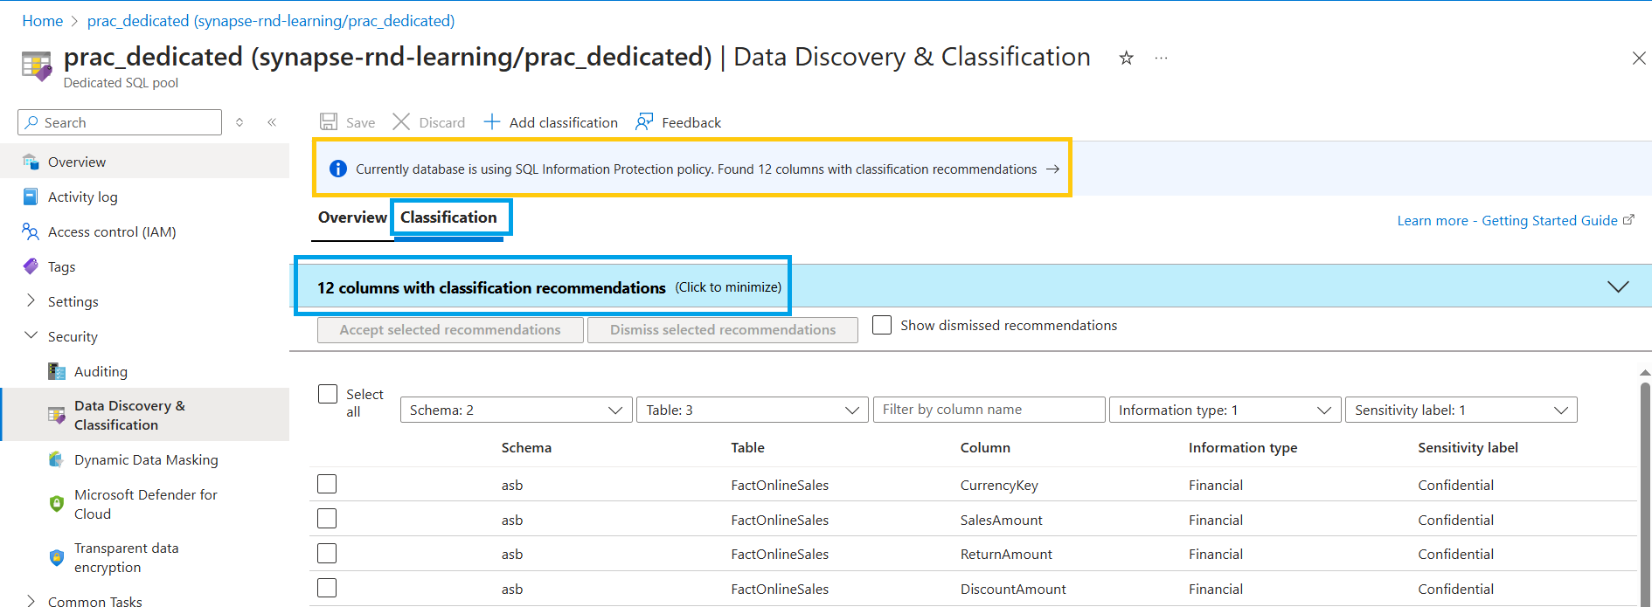The width and height of the screenshot is (1652, 607).
Task: Click the Discard X icon
Action: (401, 121)
